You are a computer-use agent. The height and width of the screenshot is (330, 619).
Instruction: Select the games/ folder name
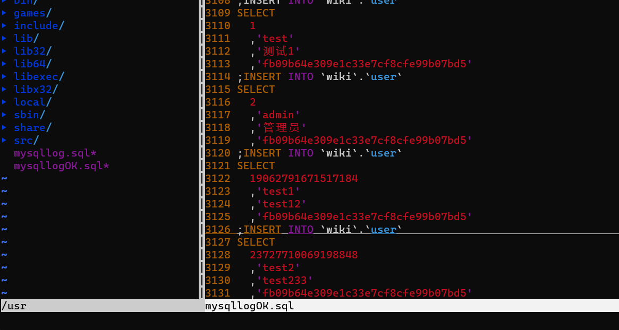pyautogui.click(x=33, y=13)
